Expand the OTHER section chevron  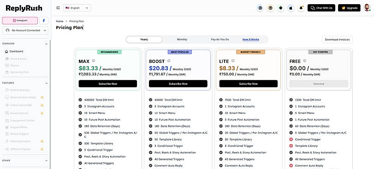(x=46, y=161)
